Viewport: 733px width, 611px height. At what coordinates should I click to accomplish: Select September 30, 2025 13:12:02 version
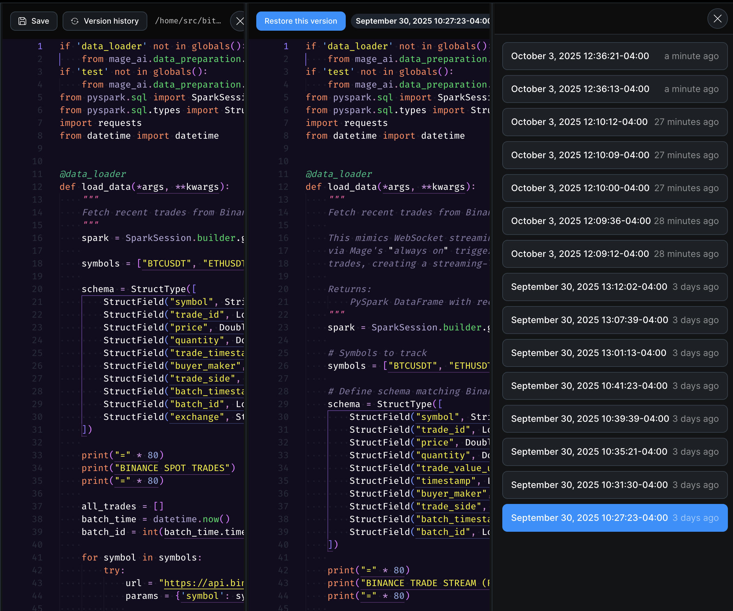click(614, 287)
